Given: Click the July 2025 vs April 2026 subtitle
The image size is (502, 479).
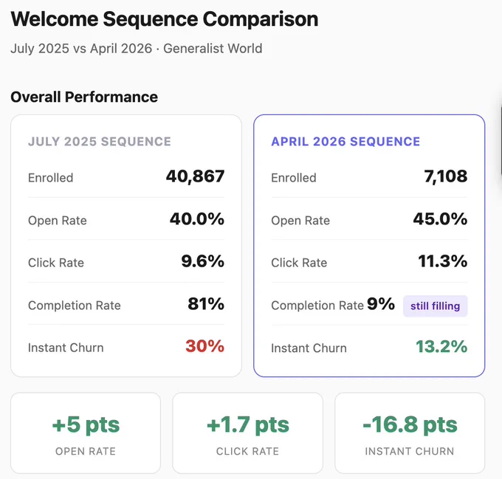Looking at the screenshot, I should click(137, 49).
